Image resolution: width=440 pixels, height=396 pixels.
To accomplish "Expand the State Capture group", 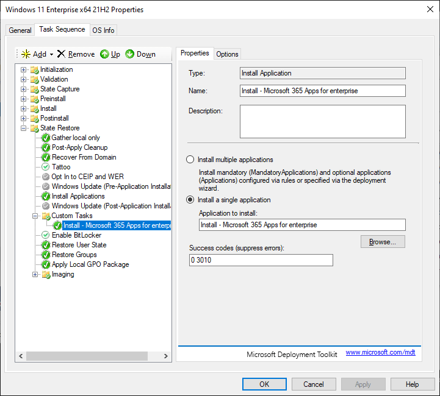I will point(24,90).
